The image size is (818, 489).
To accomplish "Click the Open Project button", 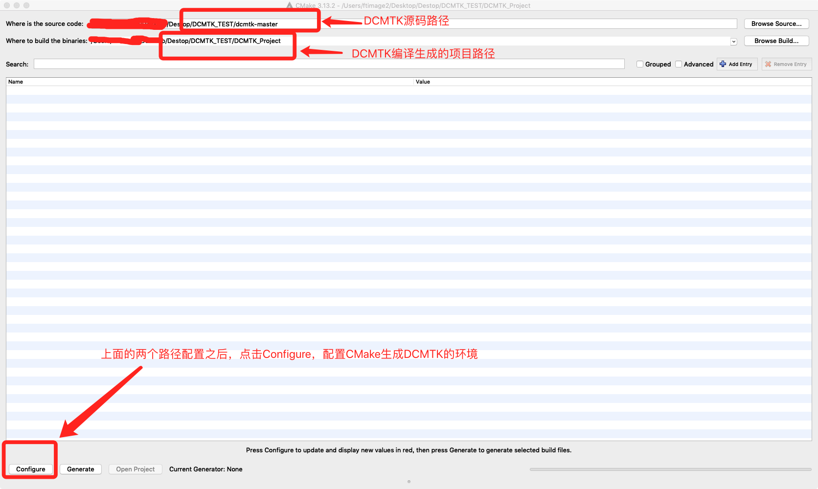I will pos(136,469).
